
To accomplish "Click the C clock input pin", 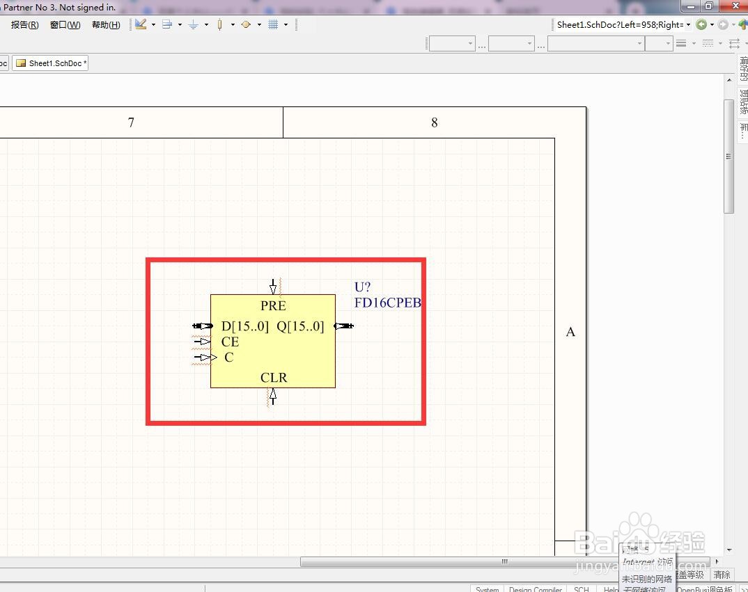I will 205,358.
